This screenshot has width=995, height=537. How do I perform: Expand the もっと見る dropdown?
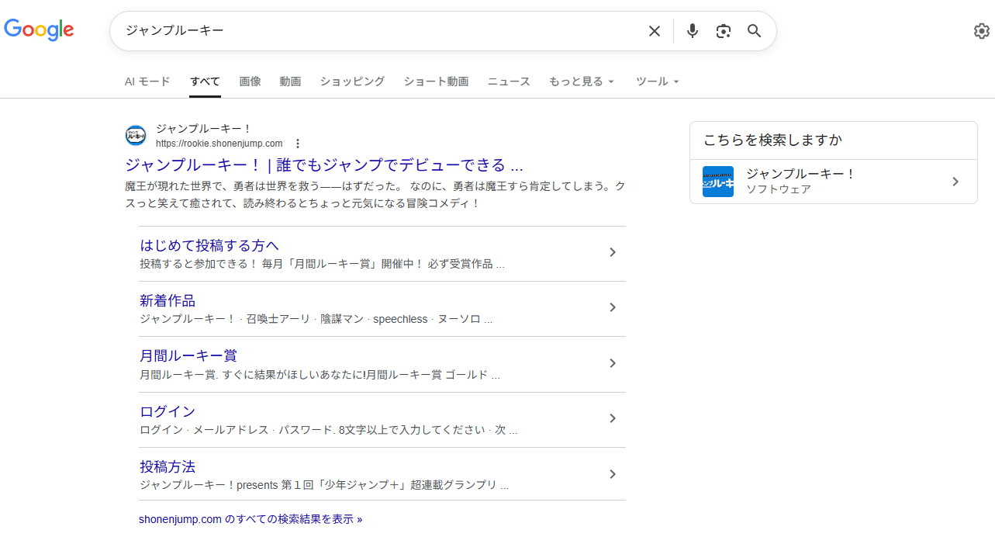click(x=581, y=81)
